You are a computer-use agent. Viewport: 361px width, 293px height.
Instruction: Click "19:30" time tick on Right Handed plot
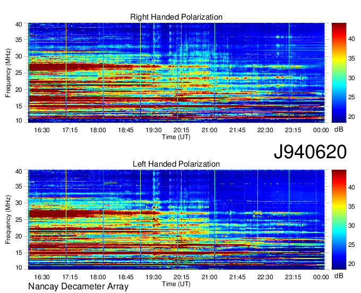pos(153,130)
